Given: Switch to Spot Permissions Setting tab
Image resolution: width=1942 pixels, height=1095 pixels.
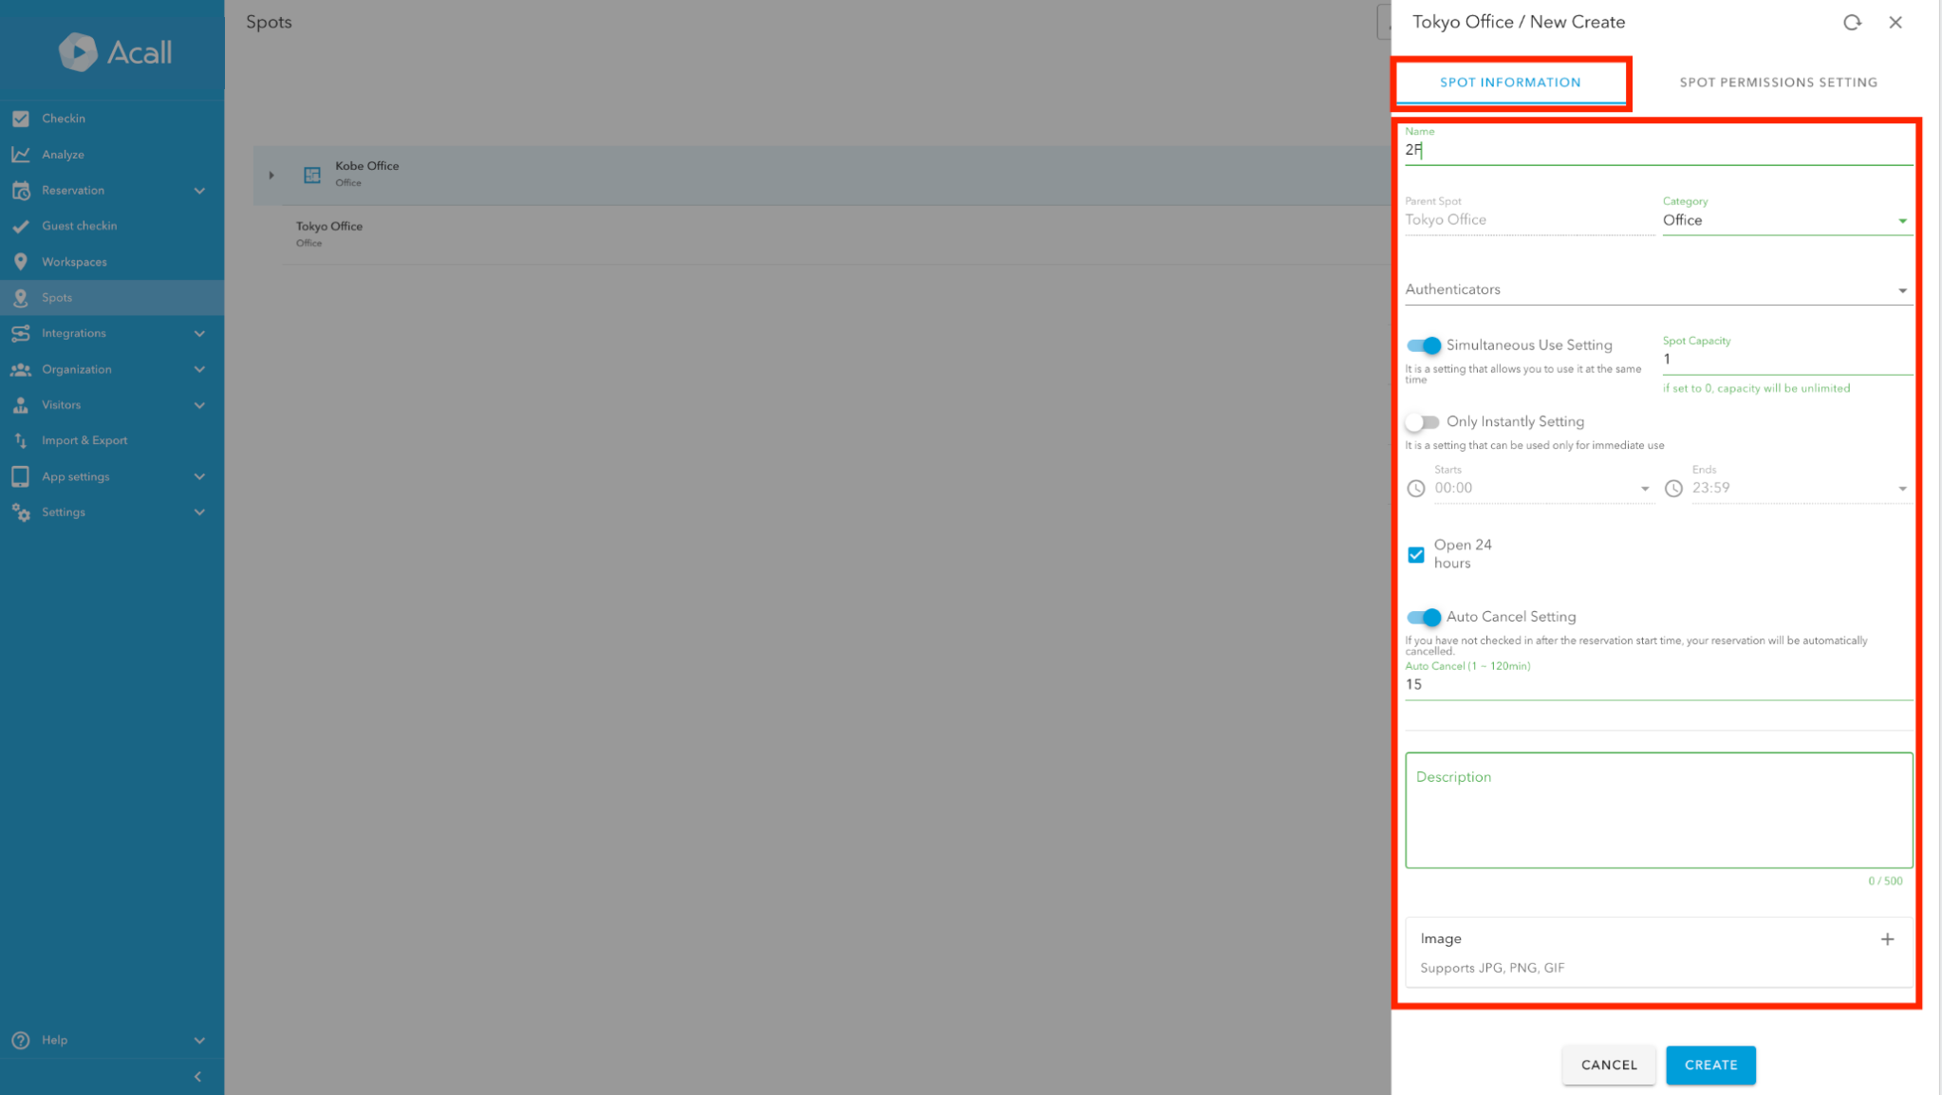Looking at the screenshot, I should coord(1778,83).
